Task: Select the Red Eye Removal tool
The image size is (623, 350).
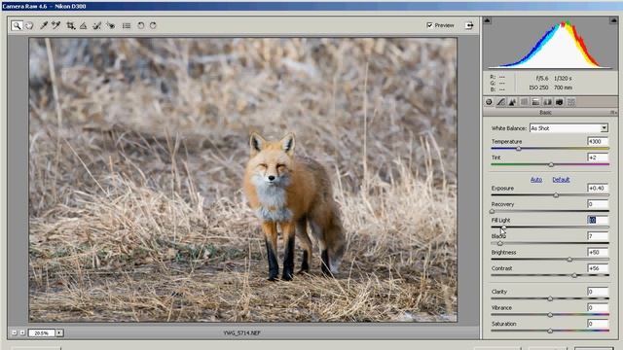Action: click(x=111, y=25)
